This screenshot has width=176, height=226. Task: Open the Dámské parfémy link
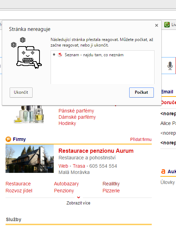[77, 117]
